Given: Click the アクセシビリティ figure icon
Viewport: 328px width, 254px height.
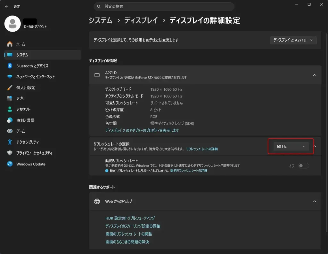Looking at the screenshot, I should coord(10,142).
